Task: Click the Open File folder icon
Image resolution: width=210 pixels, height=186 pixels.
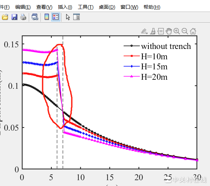Action: pos(5,17)
